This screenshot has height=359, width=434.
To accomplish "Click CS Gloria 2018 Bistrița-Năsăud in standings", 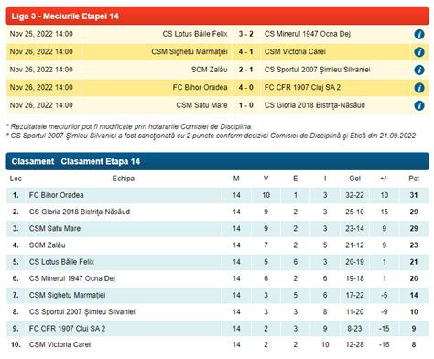I will (x=80, y=212).
